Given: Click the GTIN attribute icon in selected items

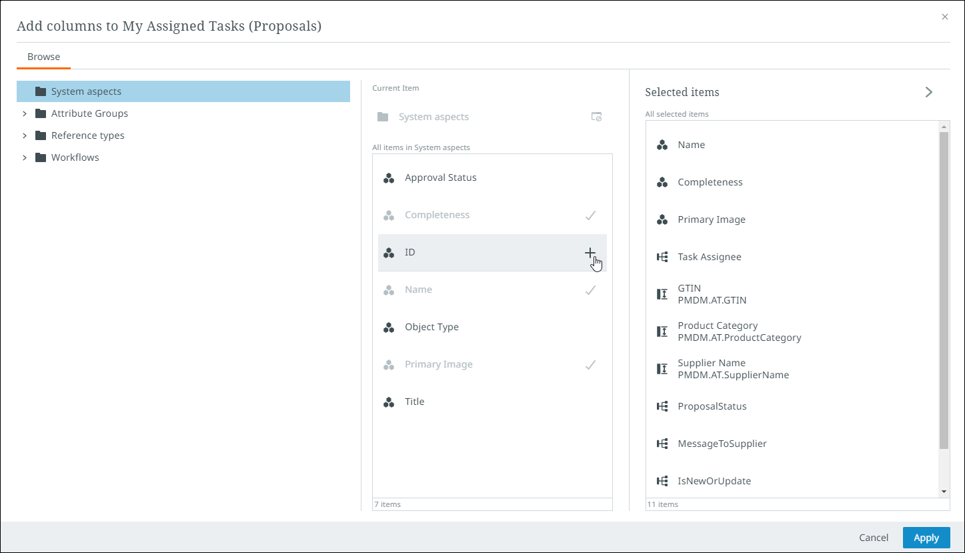Looking at the screenshot, I should 662,294.
